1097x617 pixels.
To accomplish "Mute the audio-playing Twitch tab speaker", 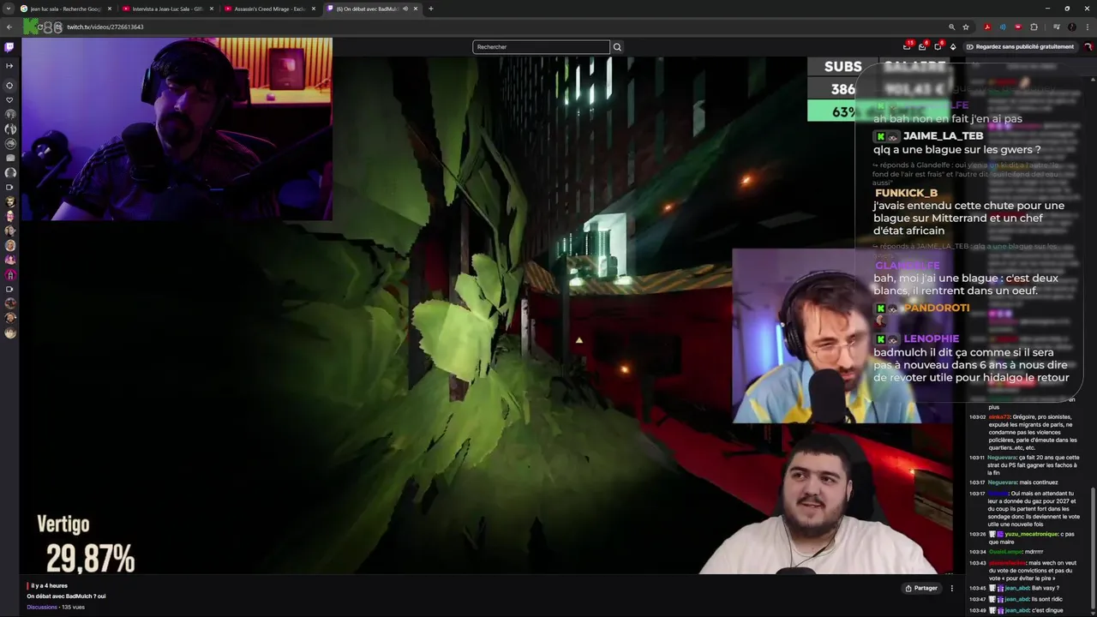I will coord(404,9).
